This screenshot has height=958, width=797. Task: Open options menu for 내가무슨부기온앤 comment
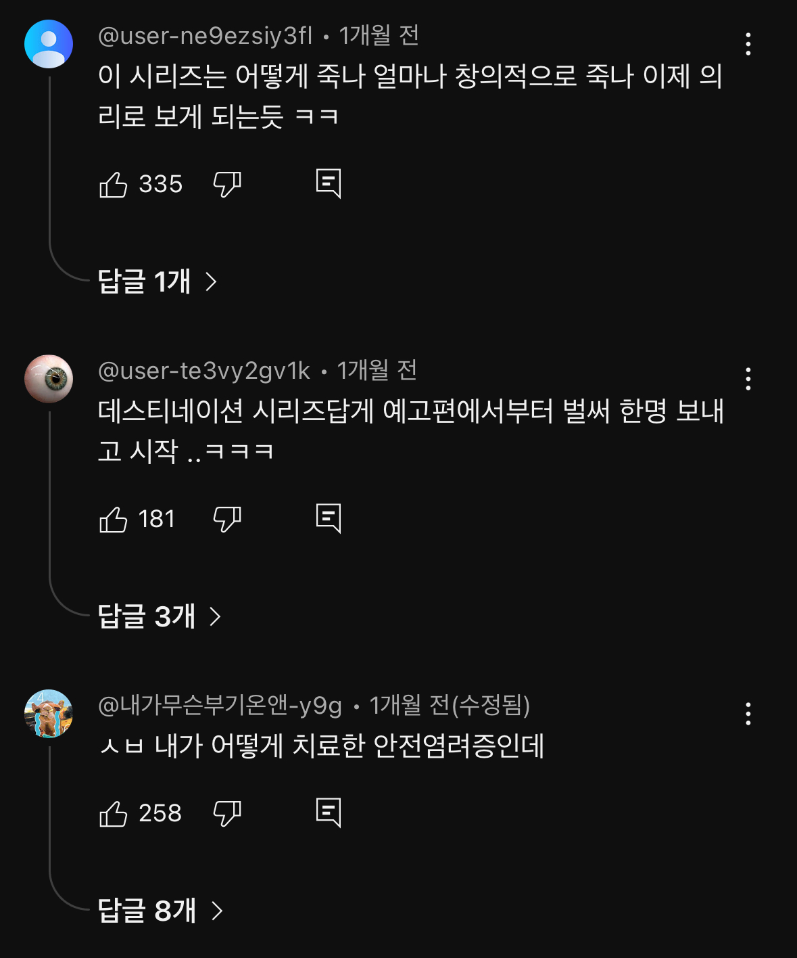(x=748, y=714)
